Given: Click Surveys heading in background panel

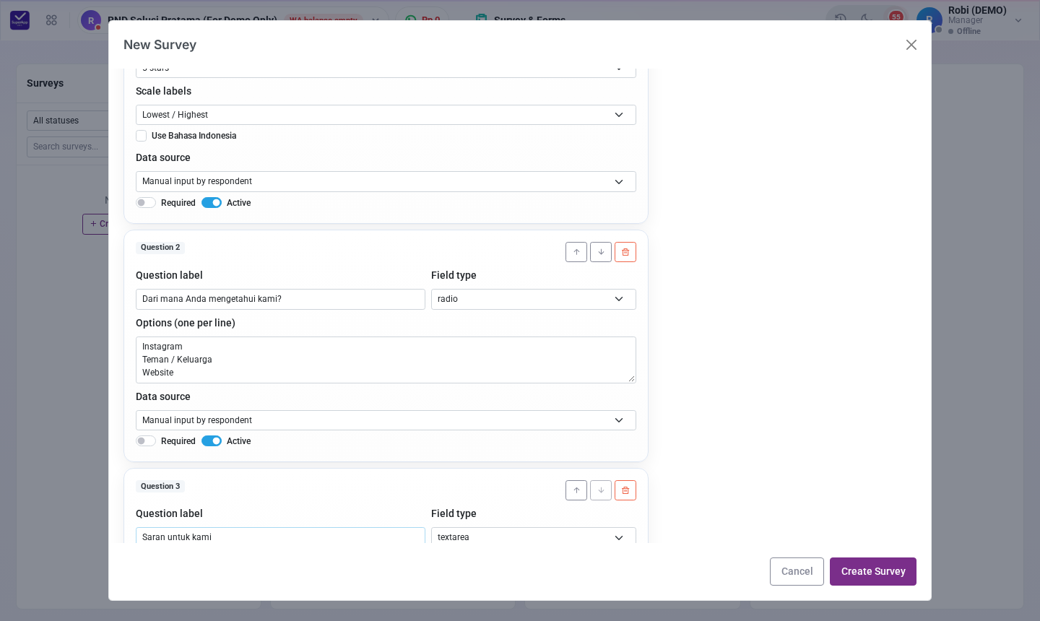Looking at the screenshot, I should point(45,83).
